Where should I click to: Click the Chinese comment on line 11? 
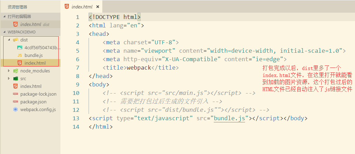point(162,102)
